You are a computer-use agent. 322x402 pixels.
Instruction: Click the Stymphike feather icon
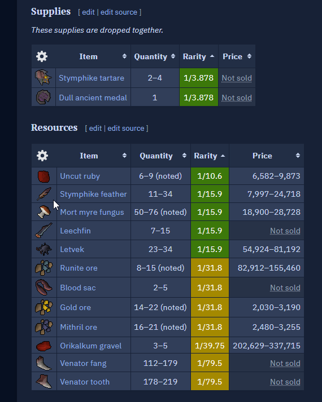click(44, 194)
